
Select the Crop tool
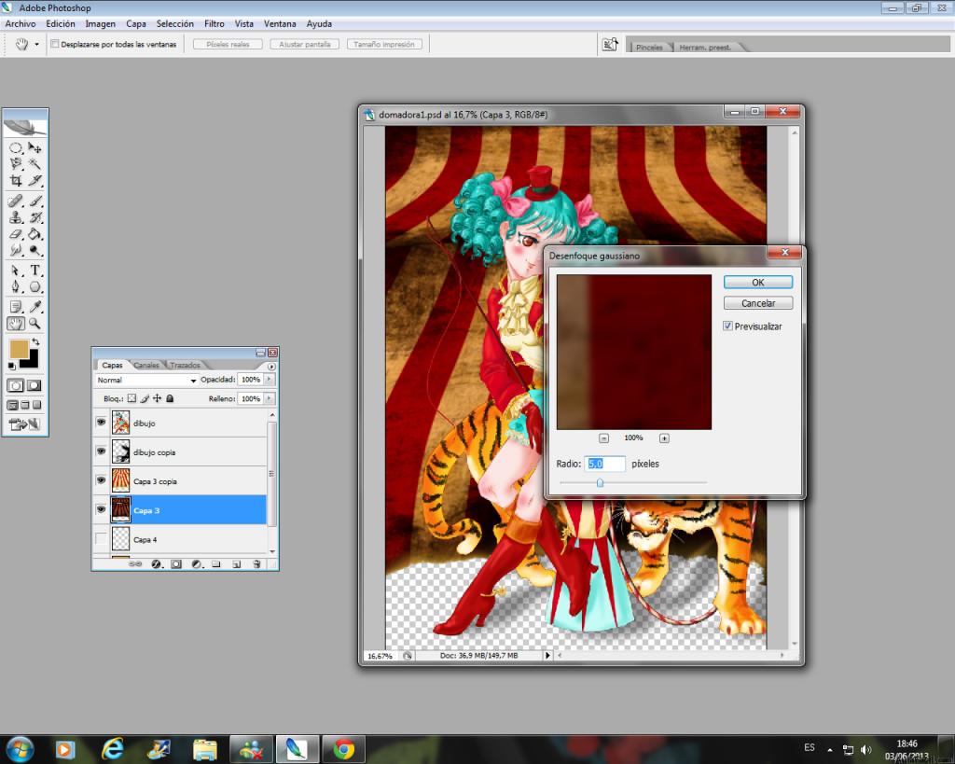(x=16, y=180)
